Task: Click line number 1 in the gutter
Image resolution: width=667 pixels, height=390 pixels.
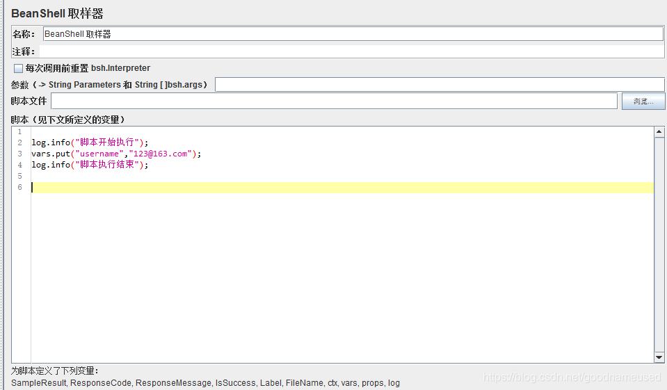Action: point(19,132)
